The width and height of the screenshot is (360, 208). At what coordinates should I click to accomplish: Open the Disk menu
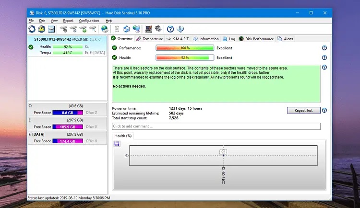coord(42,21)
